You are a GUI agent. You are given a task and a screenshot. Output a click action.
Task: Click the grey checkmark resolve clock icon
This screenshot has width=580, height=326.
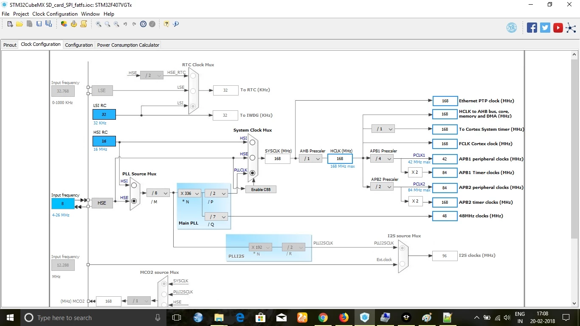152,24
